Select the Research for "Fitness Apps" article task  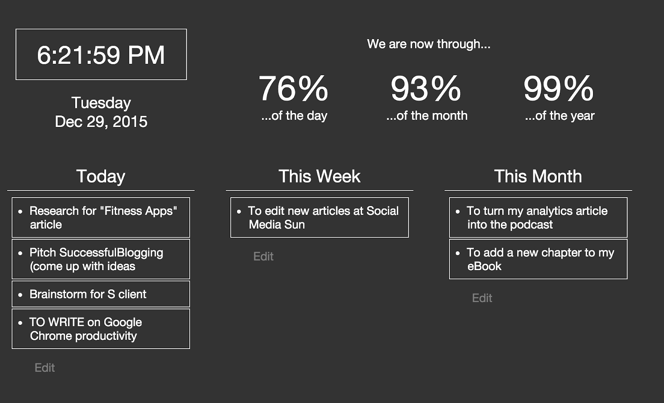click(101, 217)
